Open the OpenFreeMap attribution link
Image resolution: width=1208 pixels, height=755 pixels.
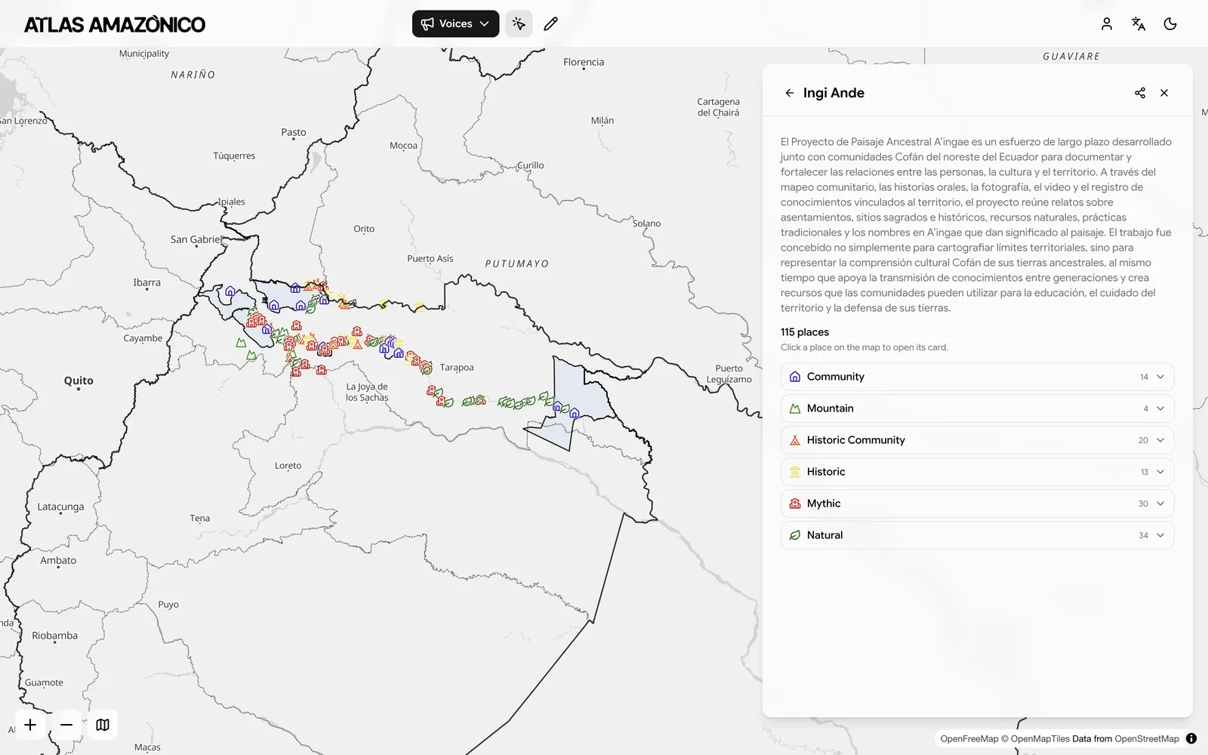click(x=969, y=739)
